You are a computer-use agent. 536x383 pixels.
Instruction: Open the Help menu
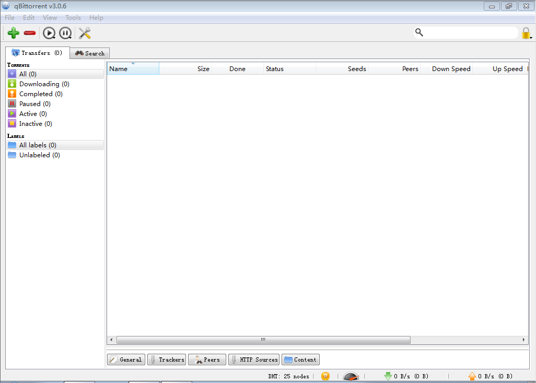pos(97,18)
